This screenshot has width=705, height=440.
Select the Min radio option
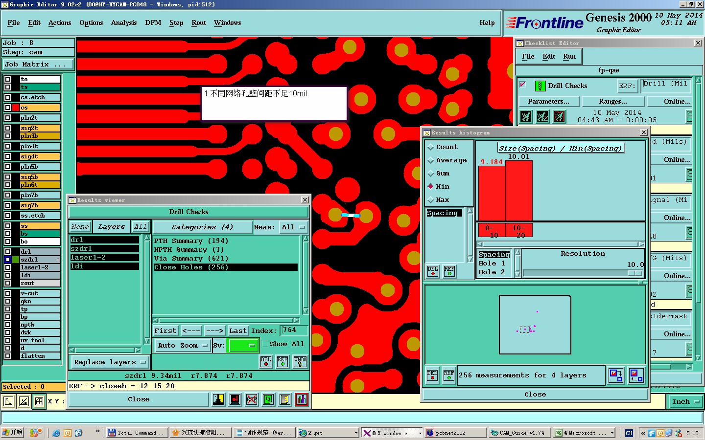[x=431, y=187]
